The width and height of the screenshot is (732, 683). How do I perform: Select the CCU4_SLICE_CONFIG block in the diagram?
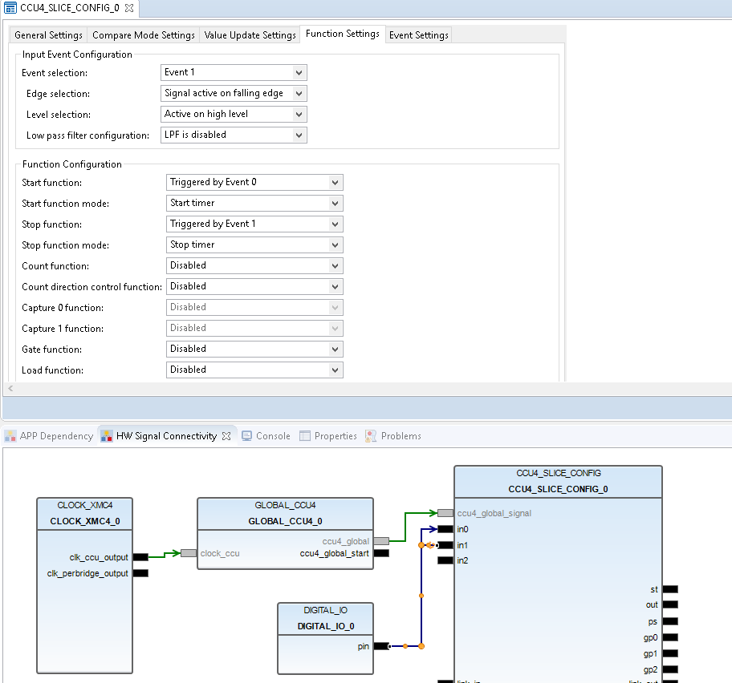click(557, 472)
